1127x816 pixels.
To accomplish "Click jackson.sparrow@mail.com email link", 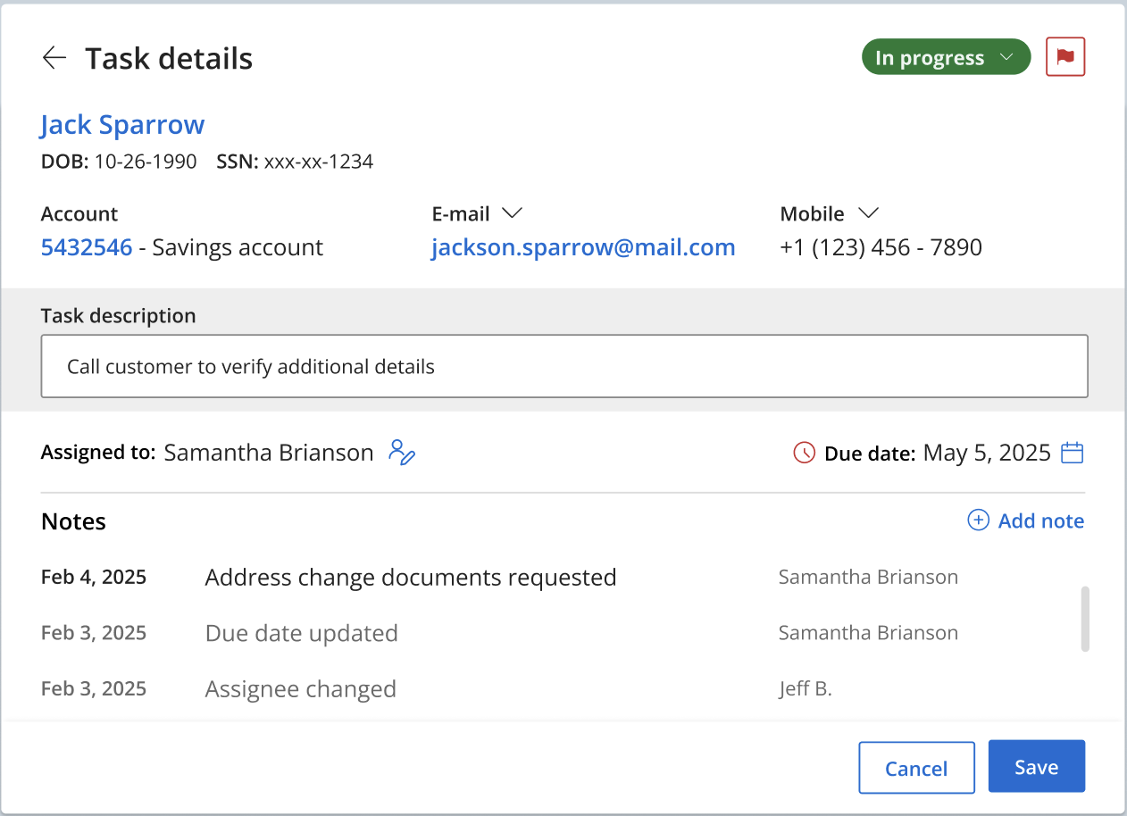I will coord(583,247).
